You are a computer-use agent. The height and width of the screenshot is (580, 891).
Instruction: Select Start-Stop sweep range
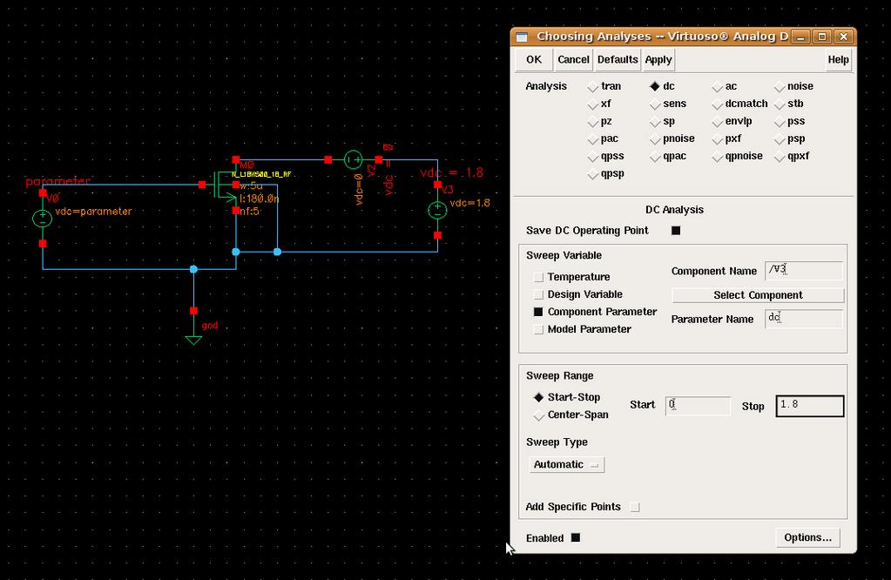point(538,398)
